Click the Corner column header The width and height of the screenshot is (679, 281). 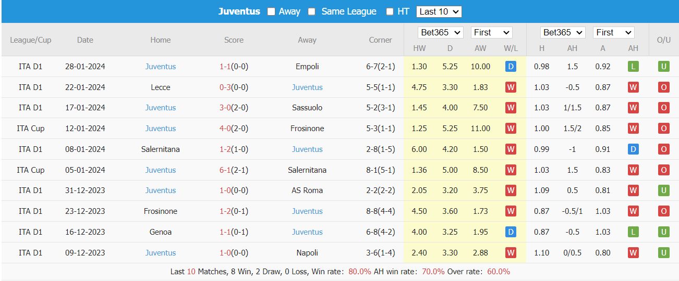380,40
